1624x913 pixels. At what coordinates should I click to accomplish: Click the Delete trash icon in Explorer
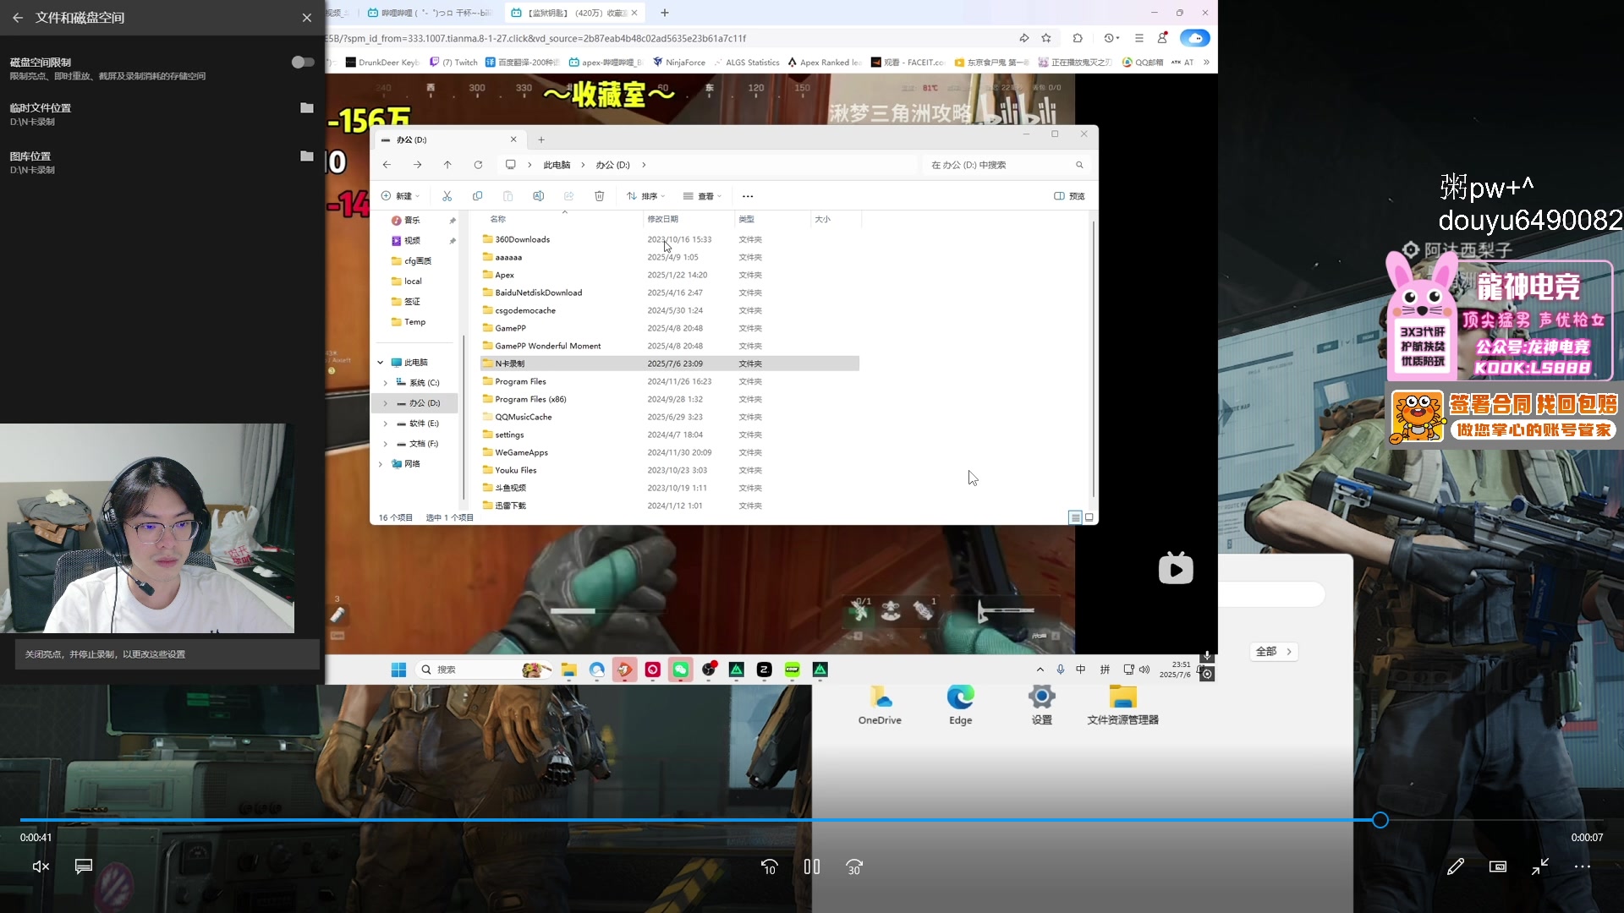(x=599, y=196)
